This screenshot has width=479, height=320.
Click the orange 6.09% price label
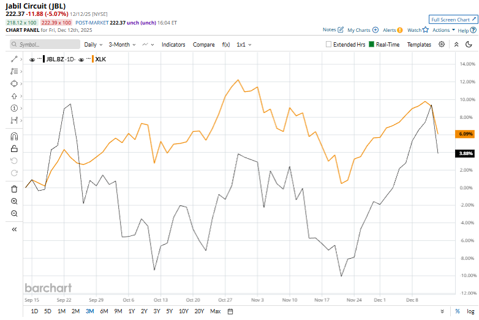point(465,134)
